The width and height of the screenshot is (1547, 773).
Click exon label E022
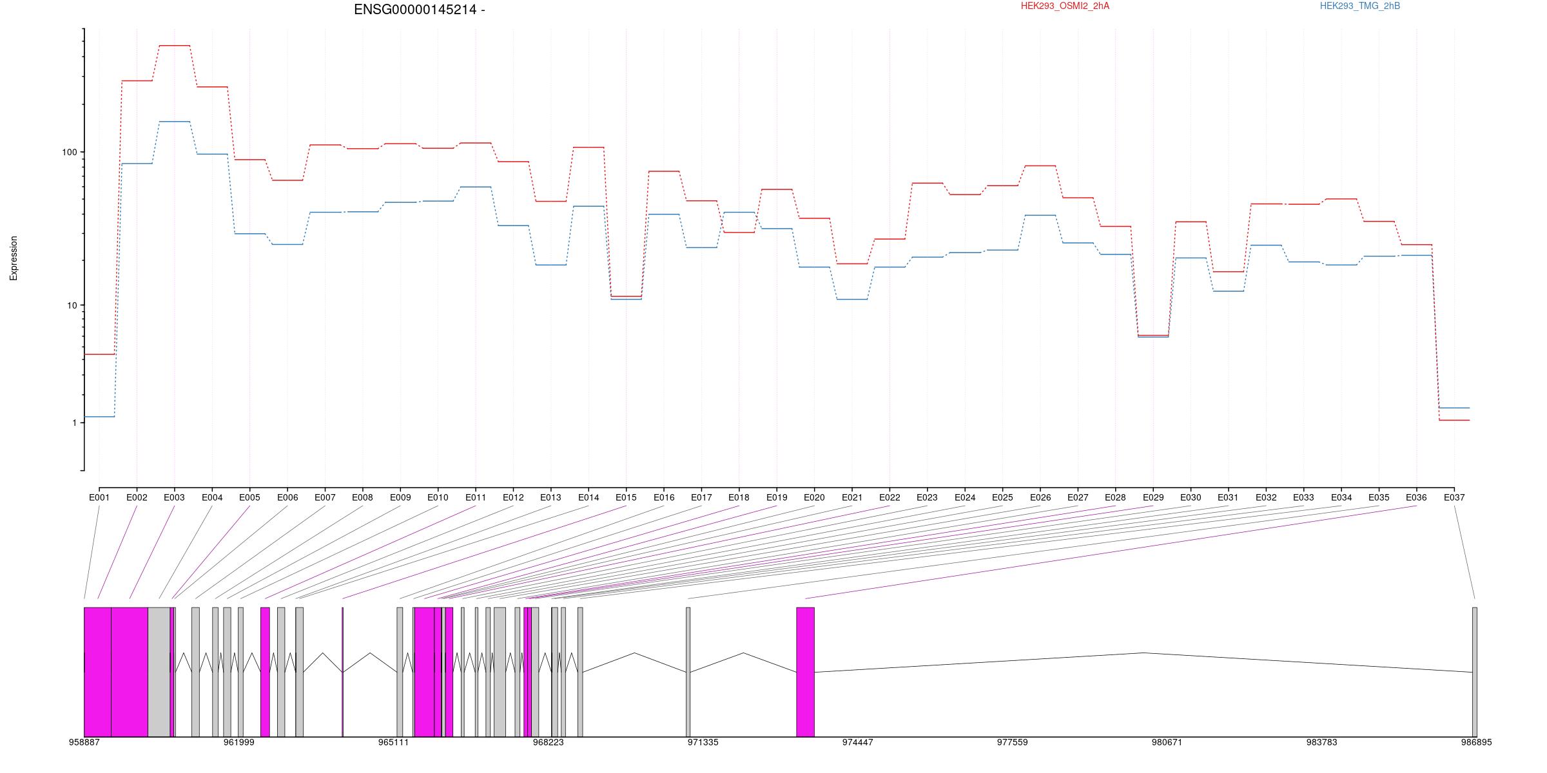[890, 497]
